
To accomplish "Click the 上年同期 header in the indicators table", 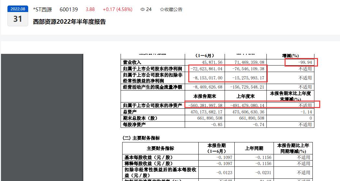I will [254, 148].
